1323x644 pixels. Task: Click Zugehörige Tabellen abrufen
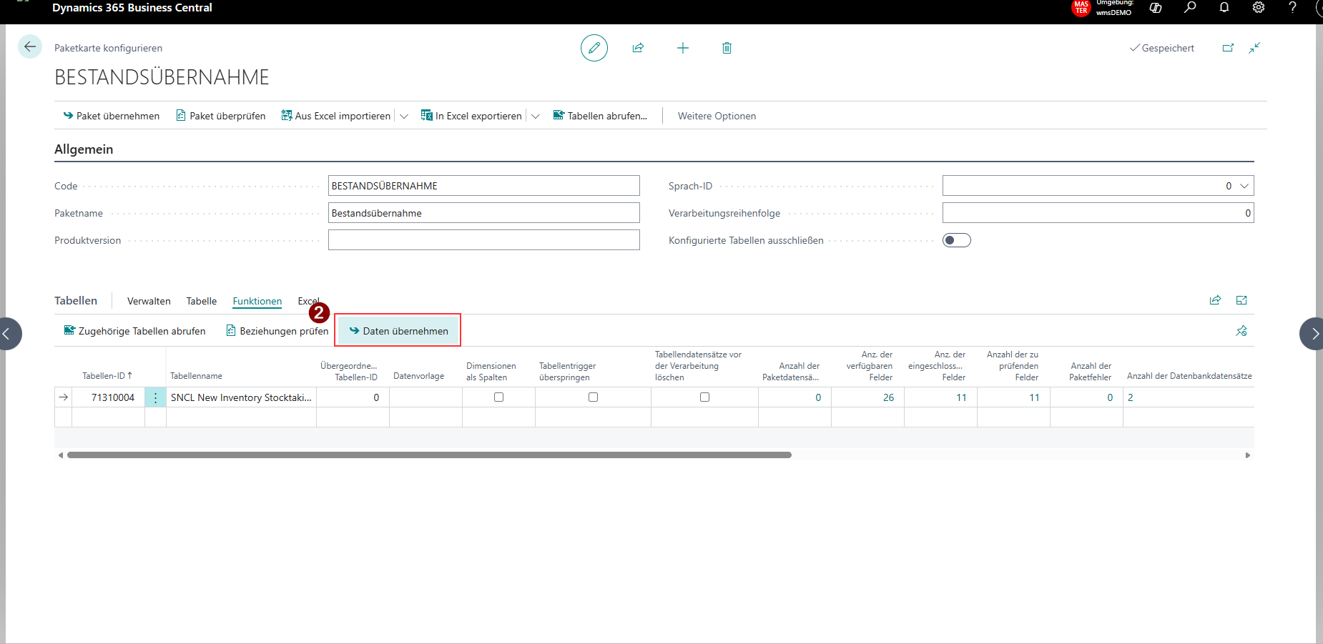(x=134, y=331)
